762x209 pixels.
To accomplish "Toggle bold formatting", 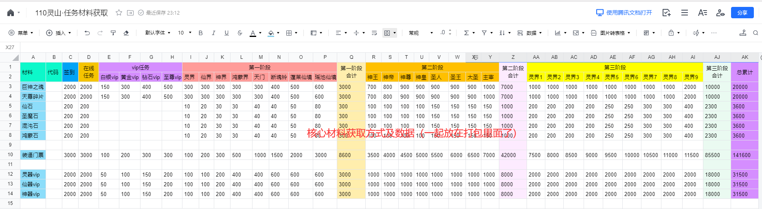I will [200, 33].
